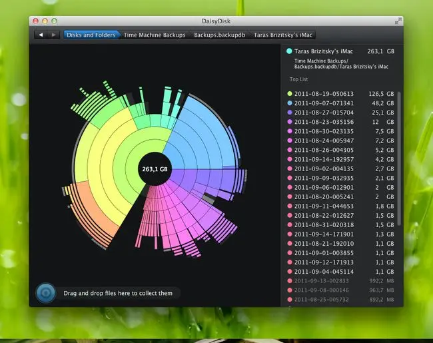
Task: Select backup 2011-09-14-192957
Action: (x=341, y=159)
